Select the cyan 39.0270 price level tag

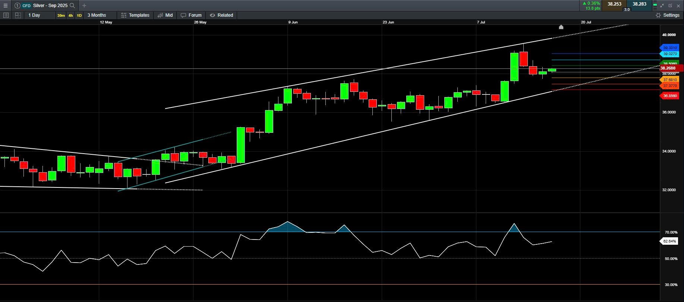[669, 54]
